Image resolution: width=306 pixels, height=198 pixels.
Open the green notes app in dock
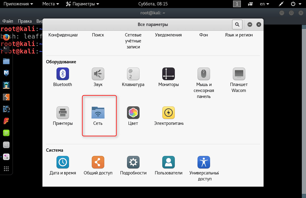click(6, 133)
